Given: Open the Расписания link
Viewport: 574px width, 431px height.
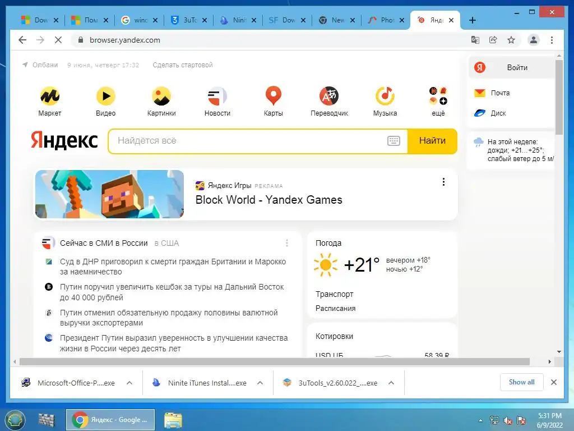Looking at the screenshot, I should [x=335, y=309].
